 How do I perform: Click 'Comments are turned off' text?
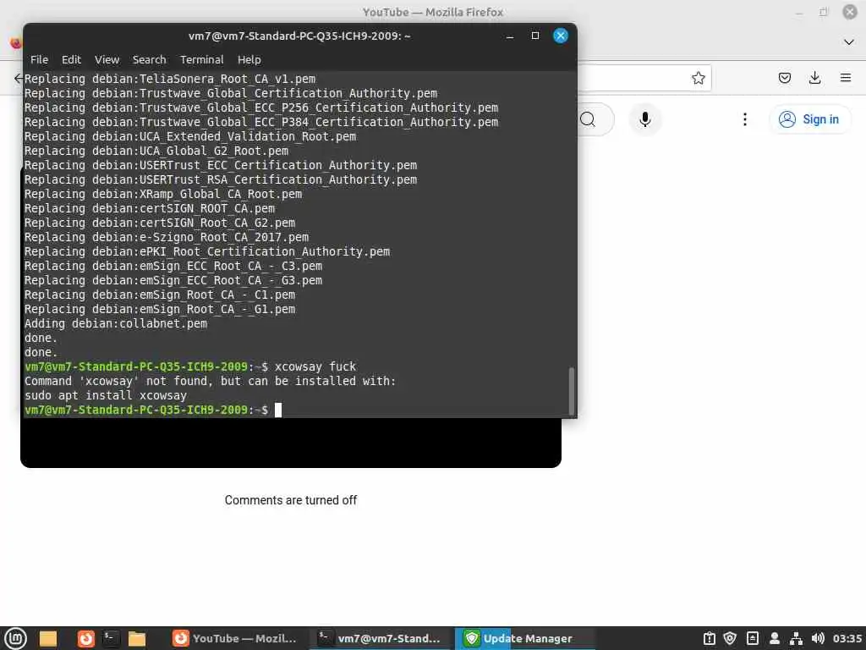291,500
